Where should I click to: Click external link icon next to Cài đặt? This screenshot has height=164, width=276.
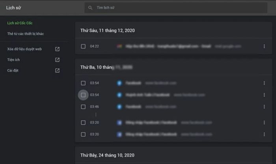[57, 70]
